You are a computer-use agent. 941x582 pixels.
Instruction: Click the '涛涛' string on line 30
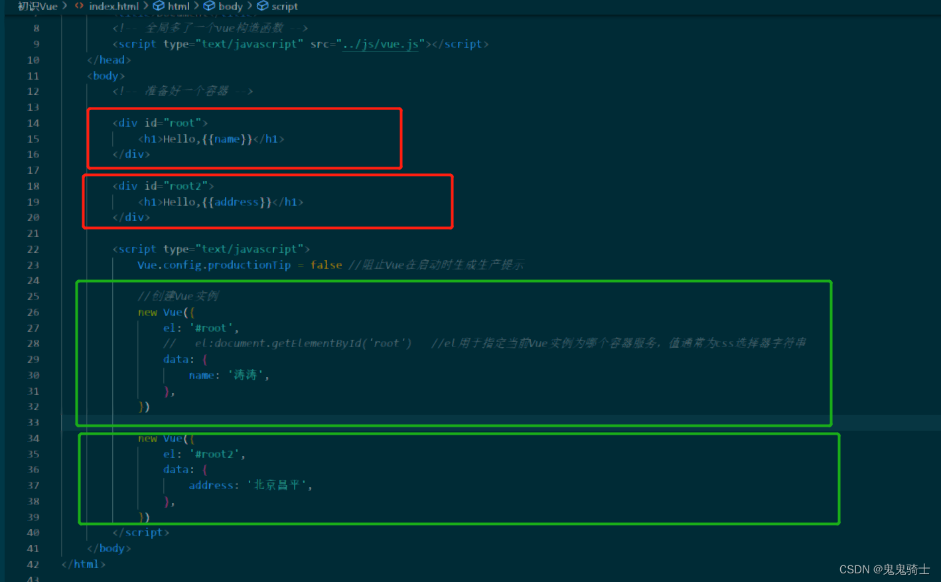click(x=246, y=375)
